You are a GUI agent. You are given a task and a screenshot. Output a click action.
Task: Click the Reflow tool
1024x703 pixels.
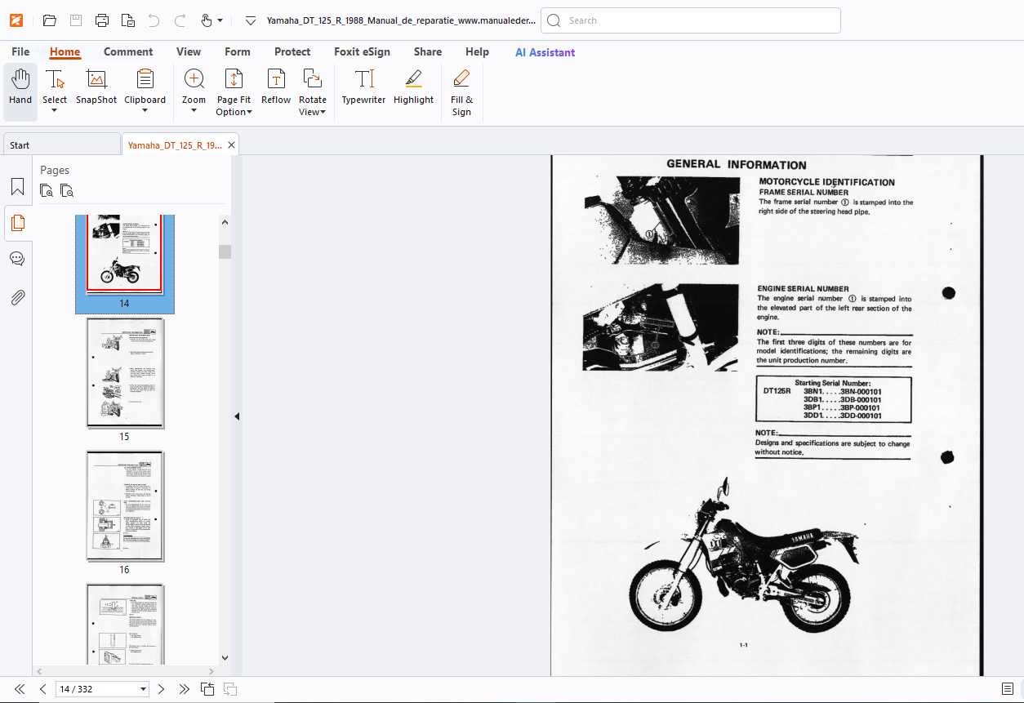(276, 87)
